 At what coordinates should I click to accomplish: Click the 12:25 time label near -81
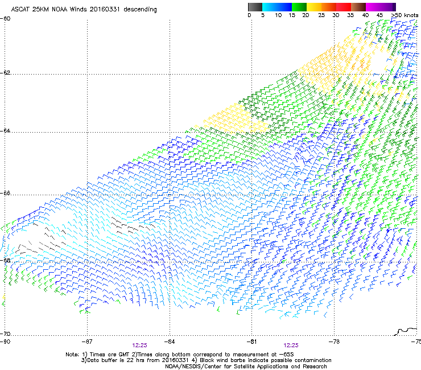[291, 346]
